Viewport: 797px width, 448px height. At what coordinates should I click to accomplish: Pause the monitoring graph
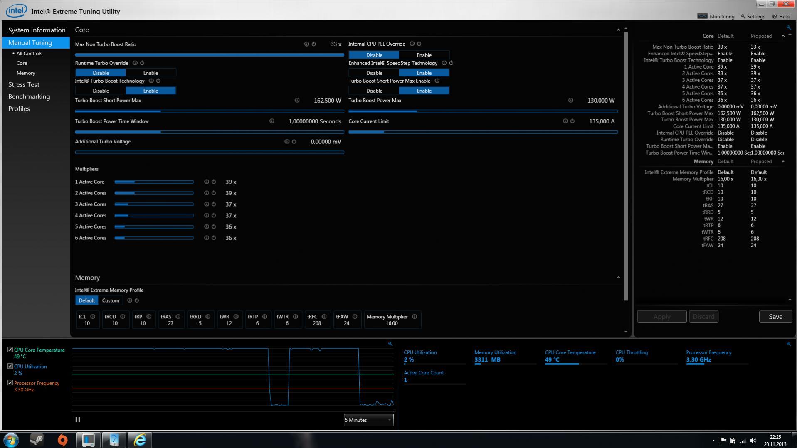click(x=78, y=420)
